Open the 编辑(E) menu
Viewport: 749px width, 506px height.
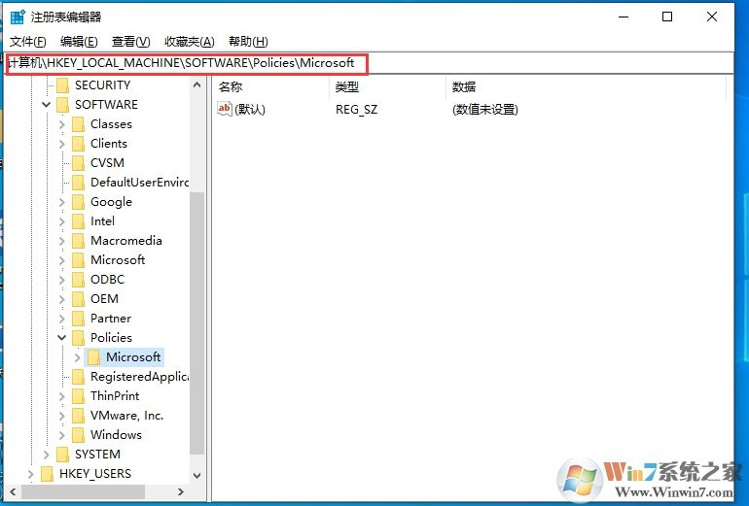[80, 42]
